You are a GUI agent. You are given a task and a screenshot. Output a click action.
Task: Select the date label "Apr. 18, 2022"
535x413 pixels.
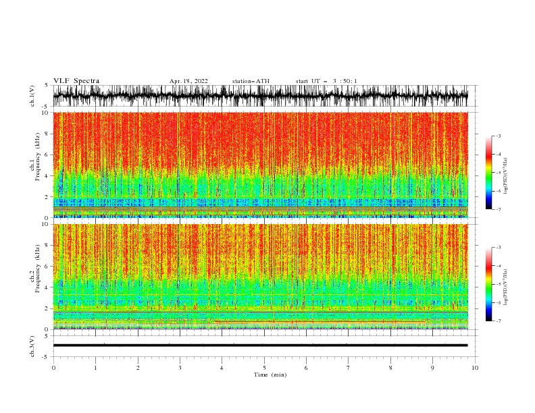click(188, 81)
